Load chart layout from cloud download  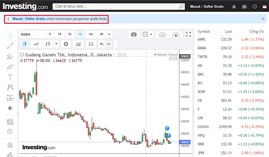click(162, 34)
